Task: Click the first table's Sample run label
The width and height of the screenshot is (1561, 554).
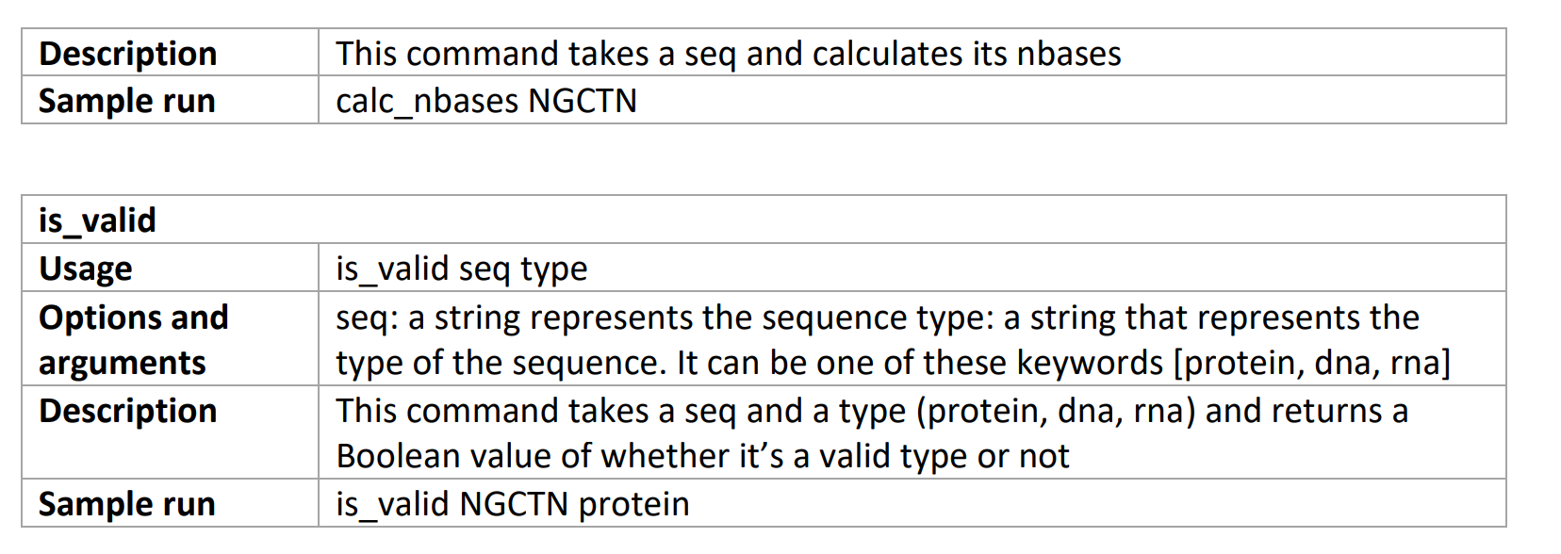Action: pyautogui.click(x=127, y=101)
